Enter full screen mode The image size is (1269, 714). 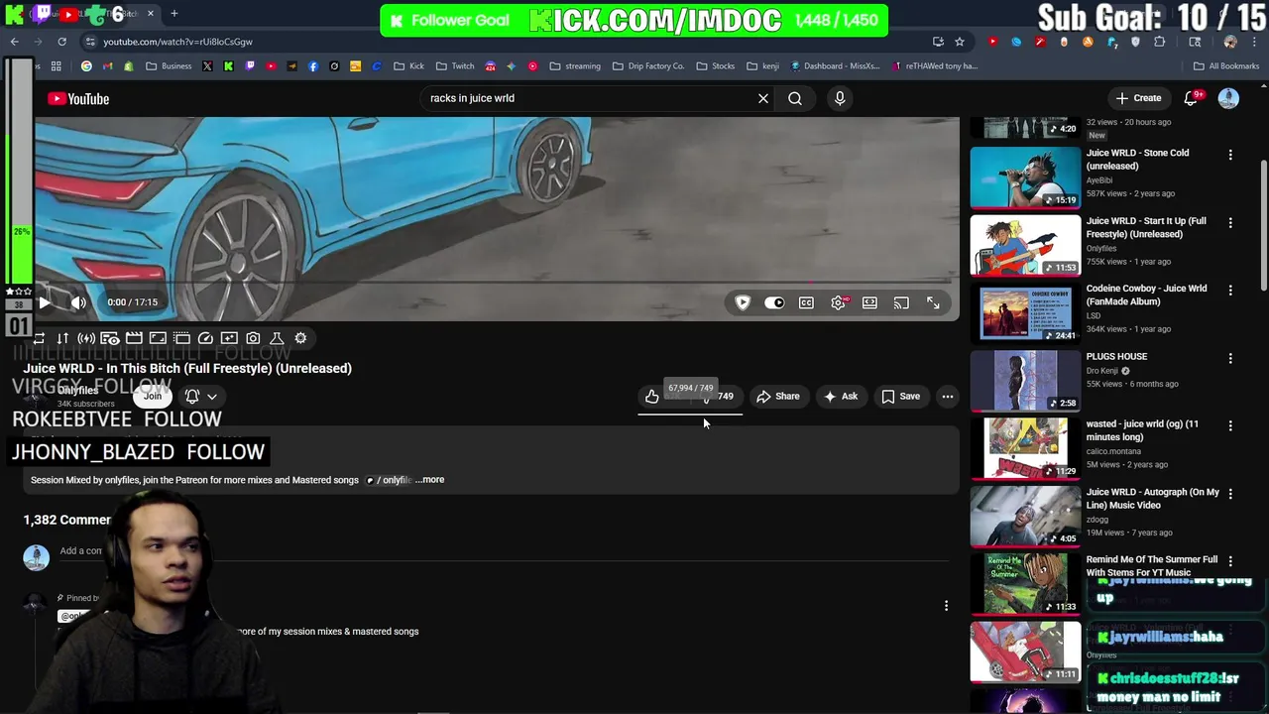pyautogui.click(x=933, y=302)
